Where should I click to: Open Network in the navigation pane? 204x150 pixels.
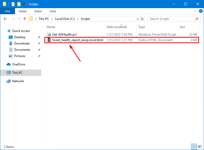[x=18, y=81]
